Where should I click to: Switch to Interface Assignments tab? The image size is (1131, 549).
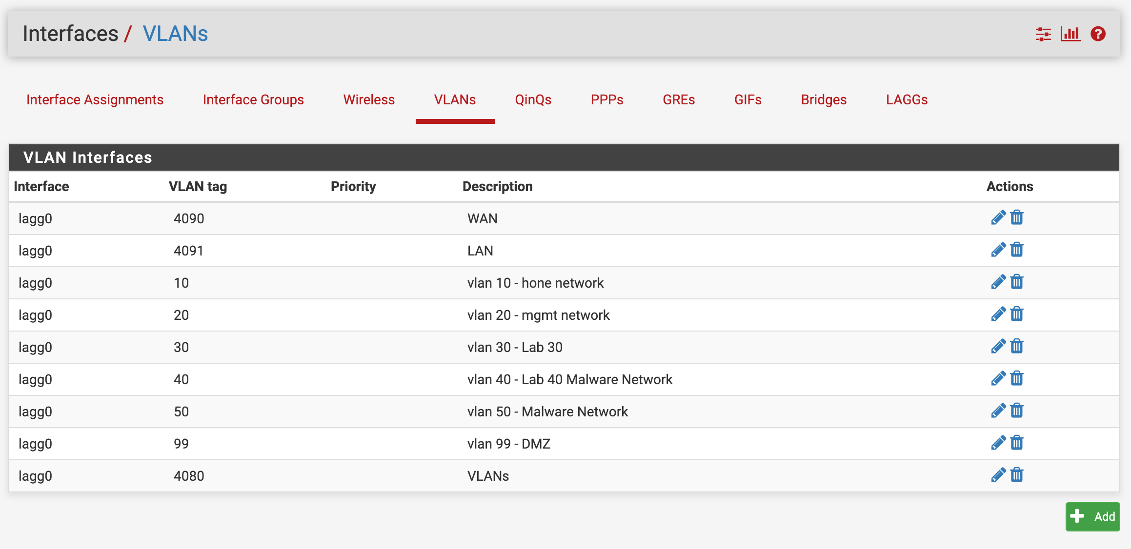[x=95, y=99]
